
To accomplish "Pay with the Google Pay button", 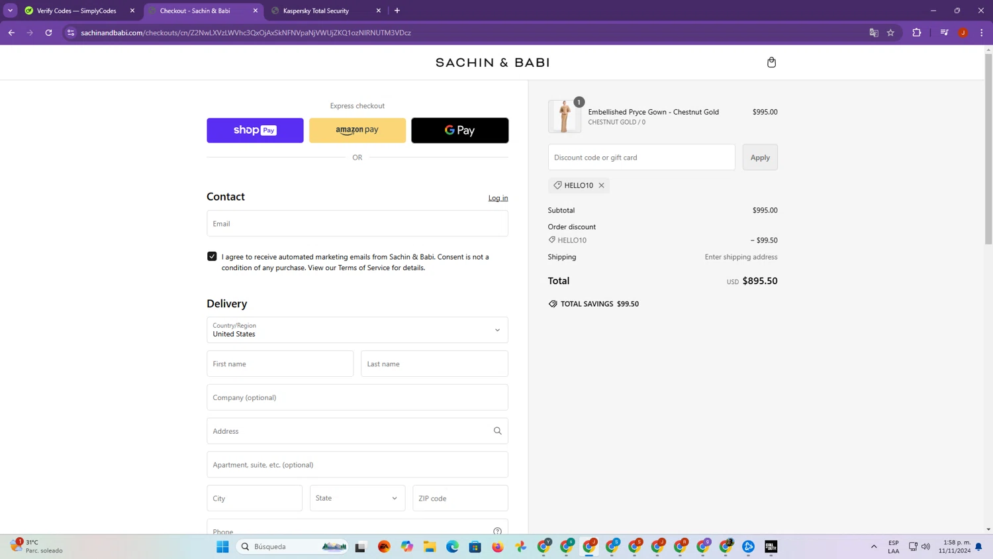I will pos(460,130).
